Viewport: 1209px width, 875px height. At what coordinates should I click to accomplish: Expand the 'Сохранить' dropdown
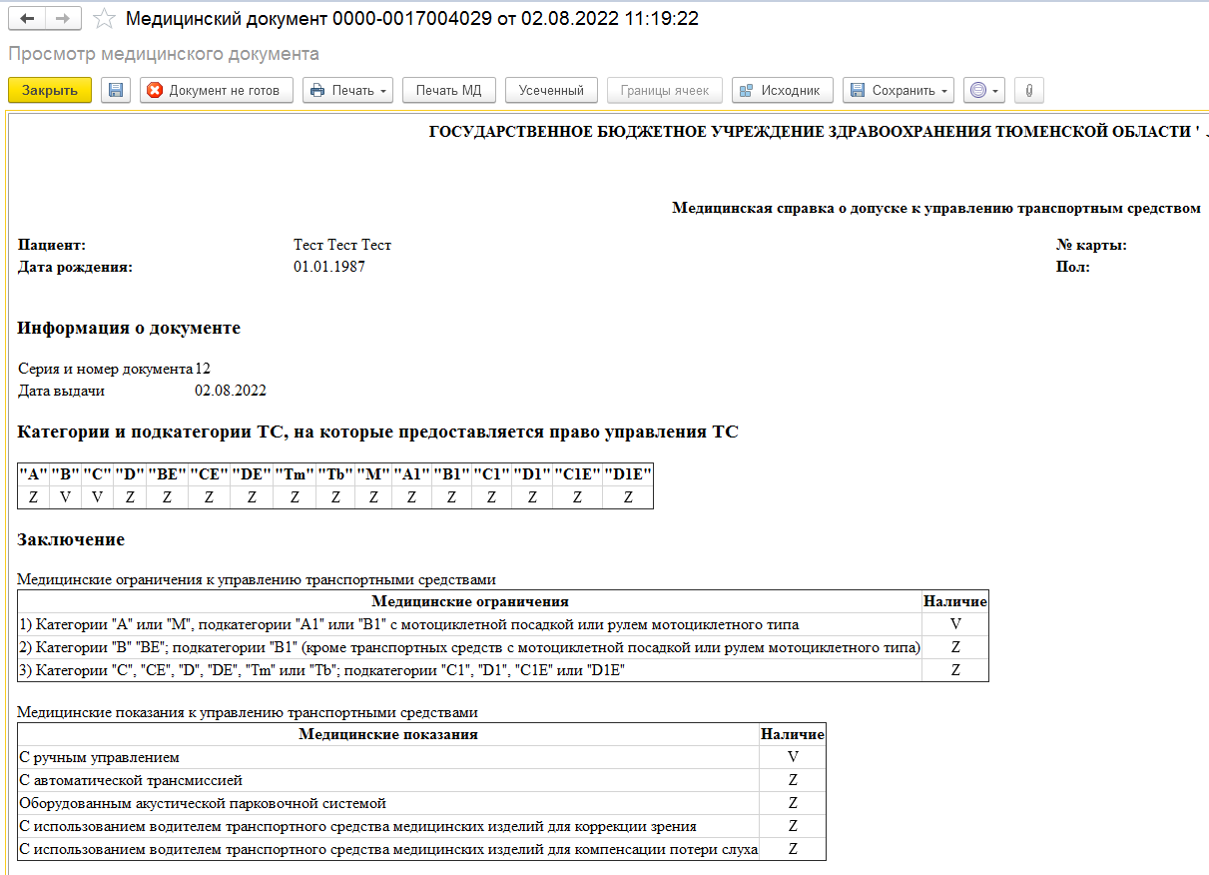(x=899, y=90)
